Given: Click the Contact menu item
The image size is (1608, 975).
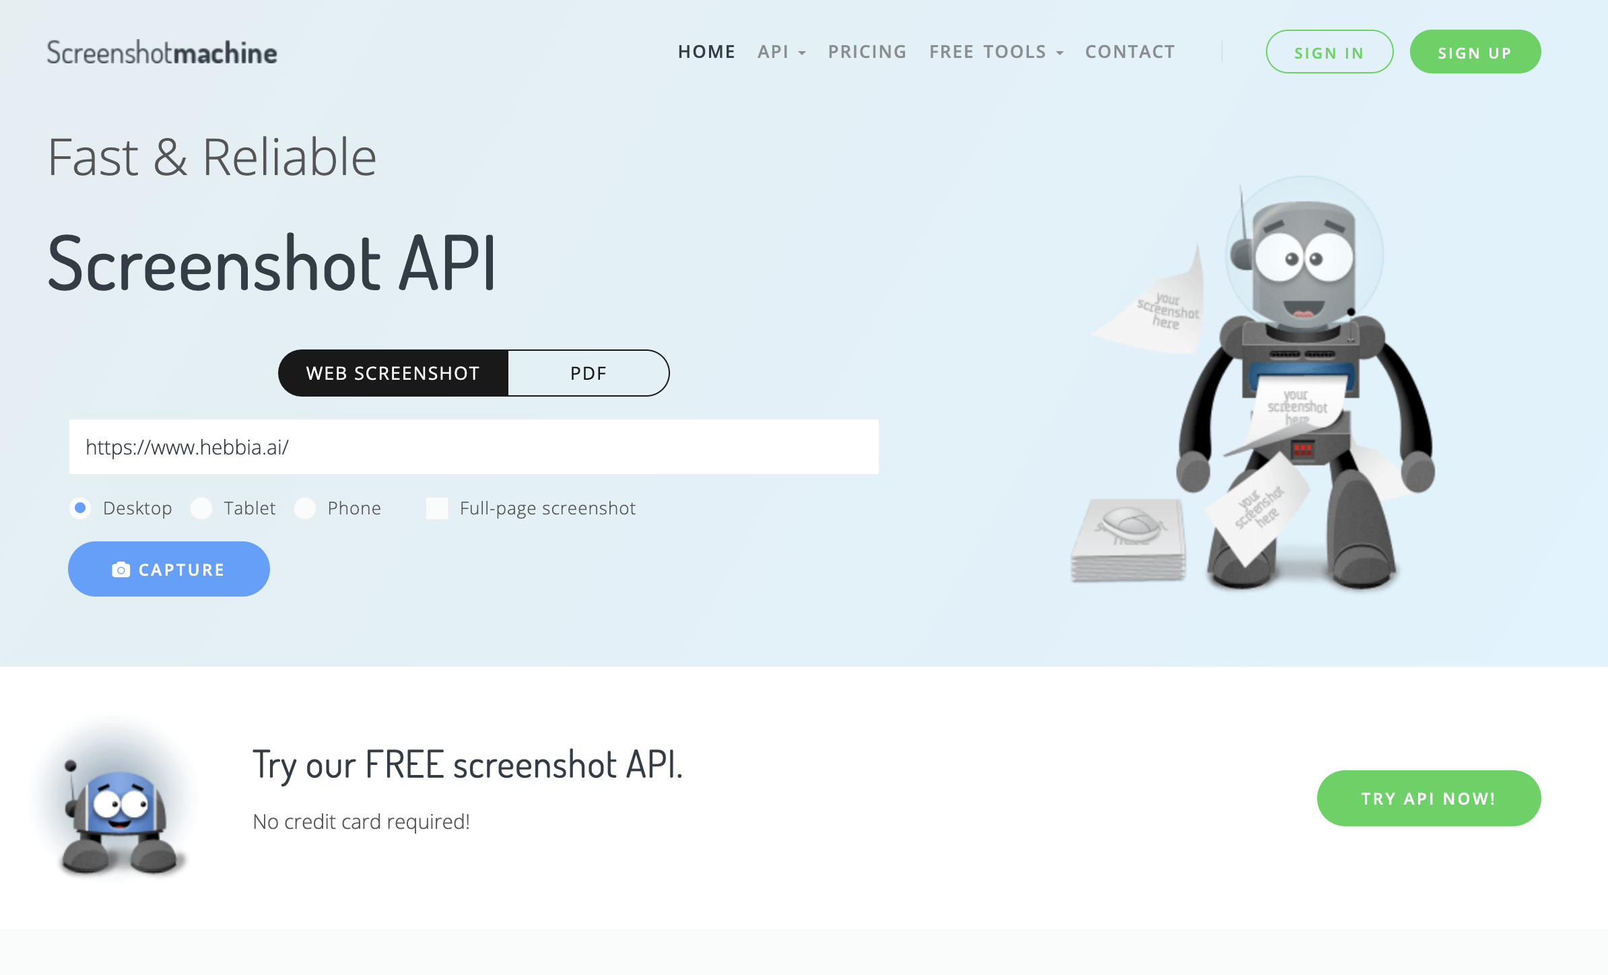Looking at the screenshot, I should [x=1129, y=52].
